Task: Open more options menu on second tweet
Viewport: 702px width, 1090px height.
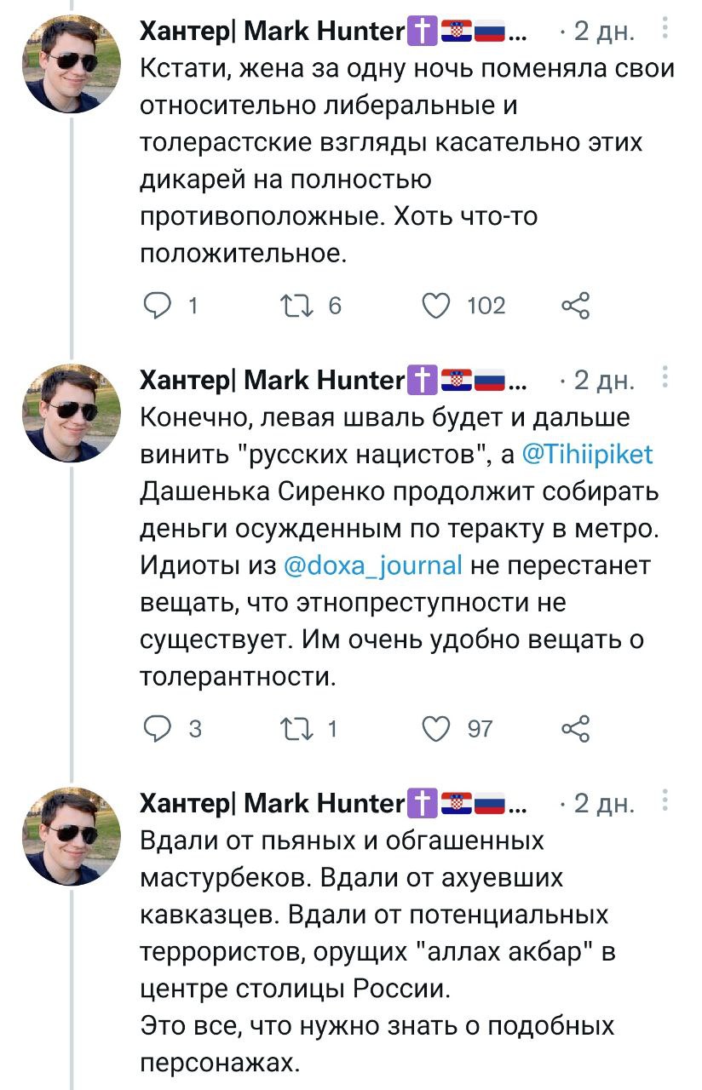Action: (x=665, y=376)
